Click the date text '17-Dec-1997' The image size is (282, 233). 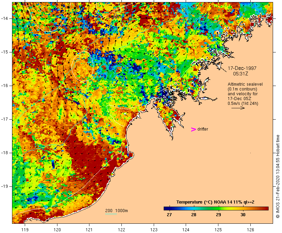coord(242,68)
